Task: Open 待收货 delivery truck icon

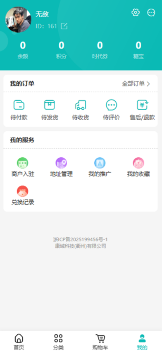Action: (x=81, y=105)
